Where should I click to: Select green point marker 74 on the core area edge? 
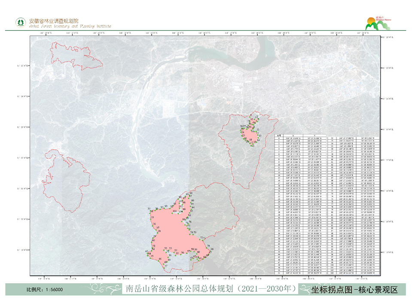click(190, 233)
